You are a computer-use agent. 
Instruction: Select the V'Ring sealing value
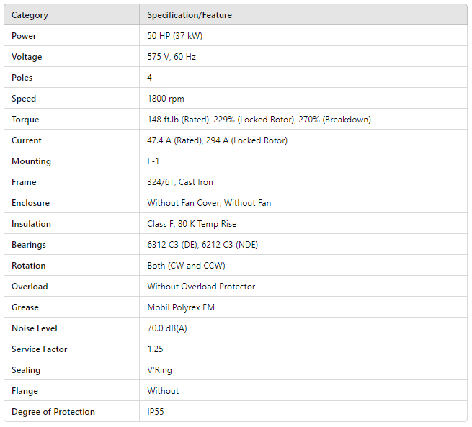tap(159, 370)
